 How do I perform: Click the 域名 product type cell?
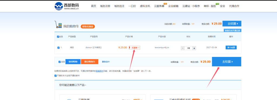pyautogui.click(x=72, y=47)
